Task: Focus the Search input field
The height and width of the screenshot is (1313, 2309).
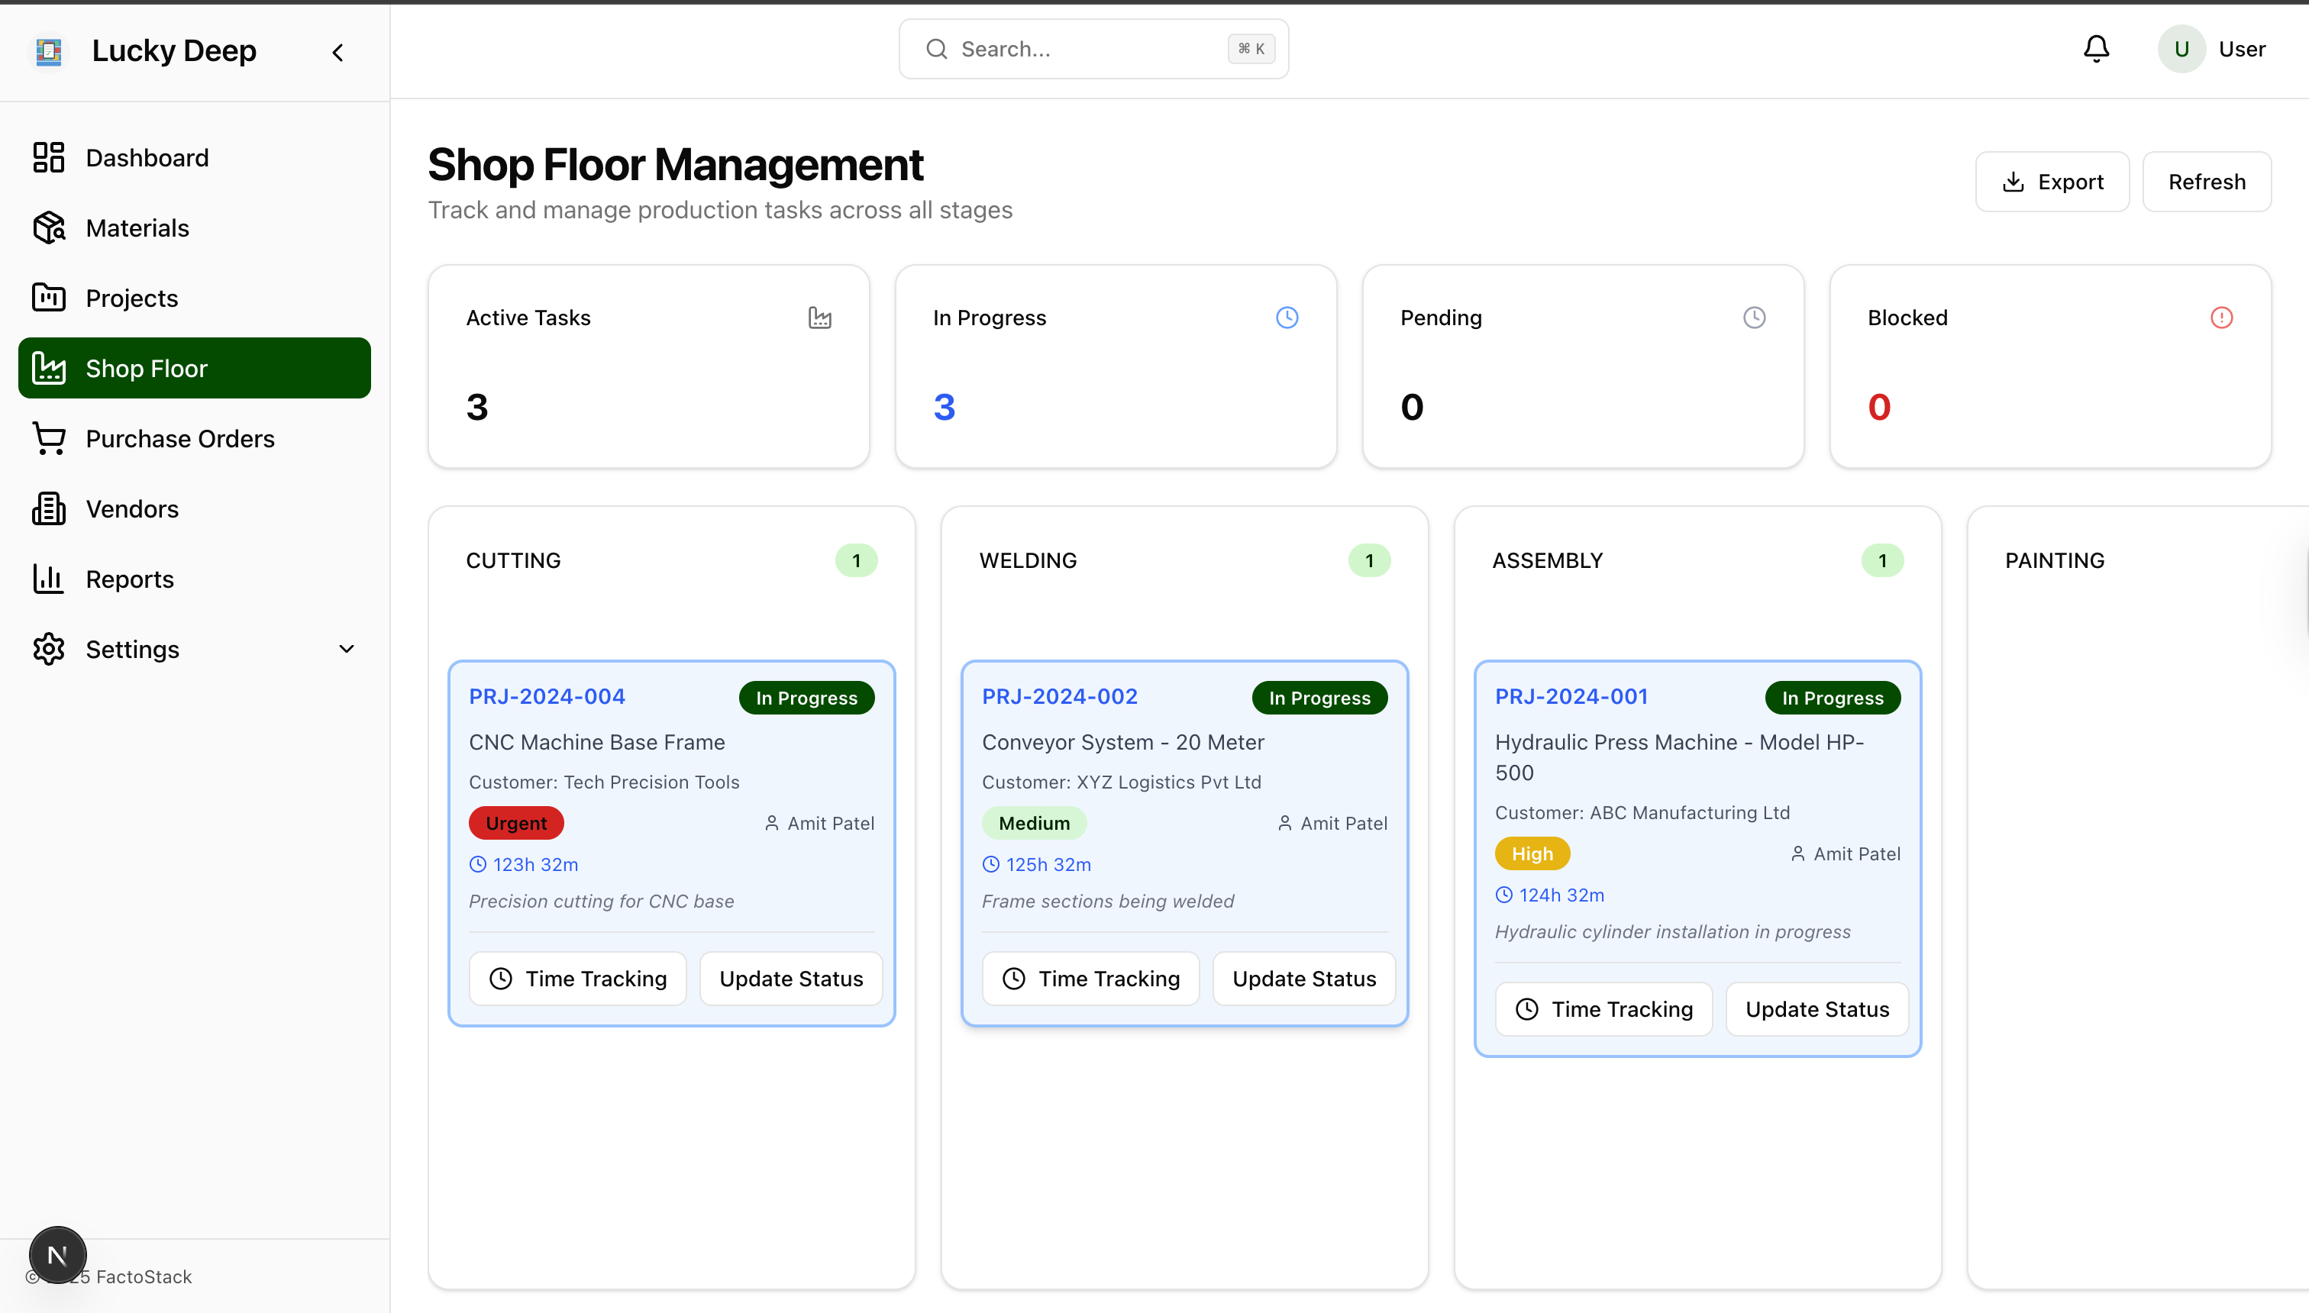Action: pos(1083,49)
